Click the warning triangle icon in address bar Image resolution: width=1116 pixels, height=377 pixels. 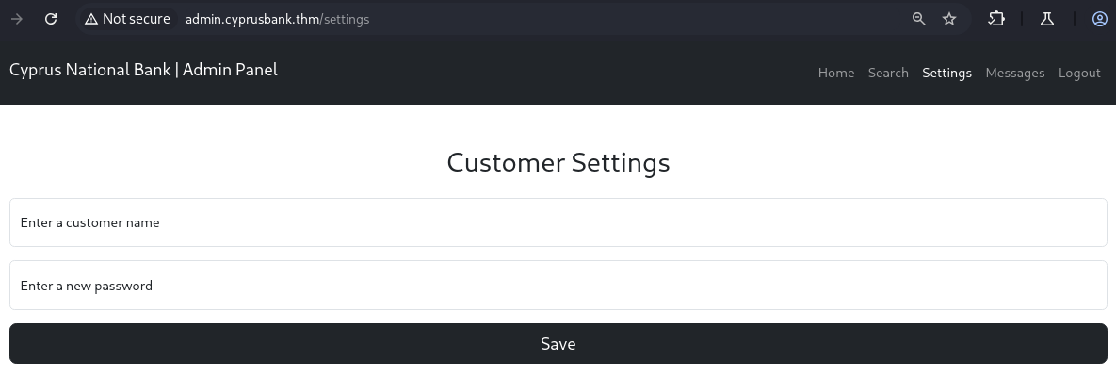coord(91,19)
